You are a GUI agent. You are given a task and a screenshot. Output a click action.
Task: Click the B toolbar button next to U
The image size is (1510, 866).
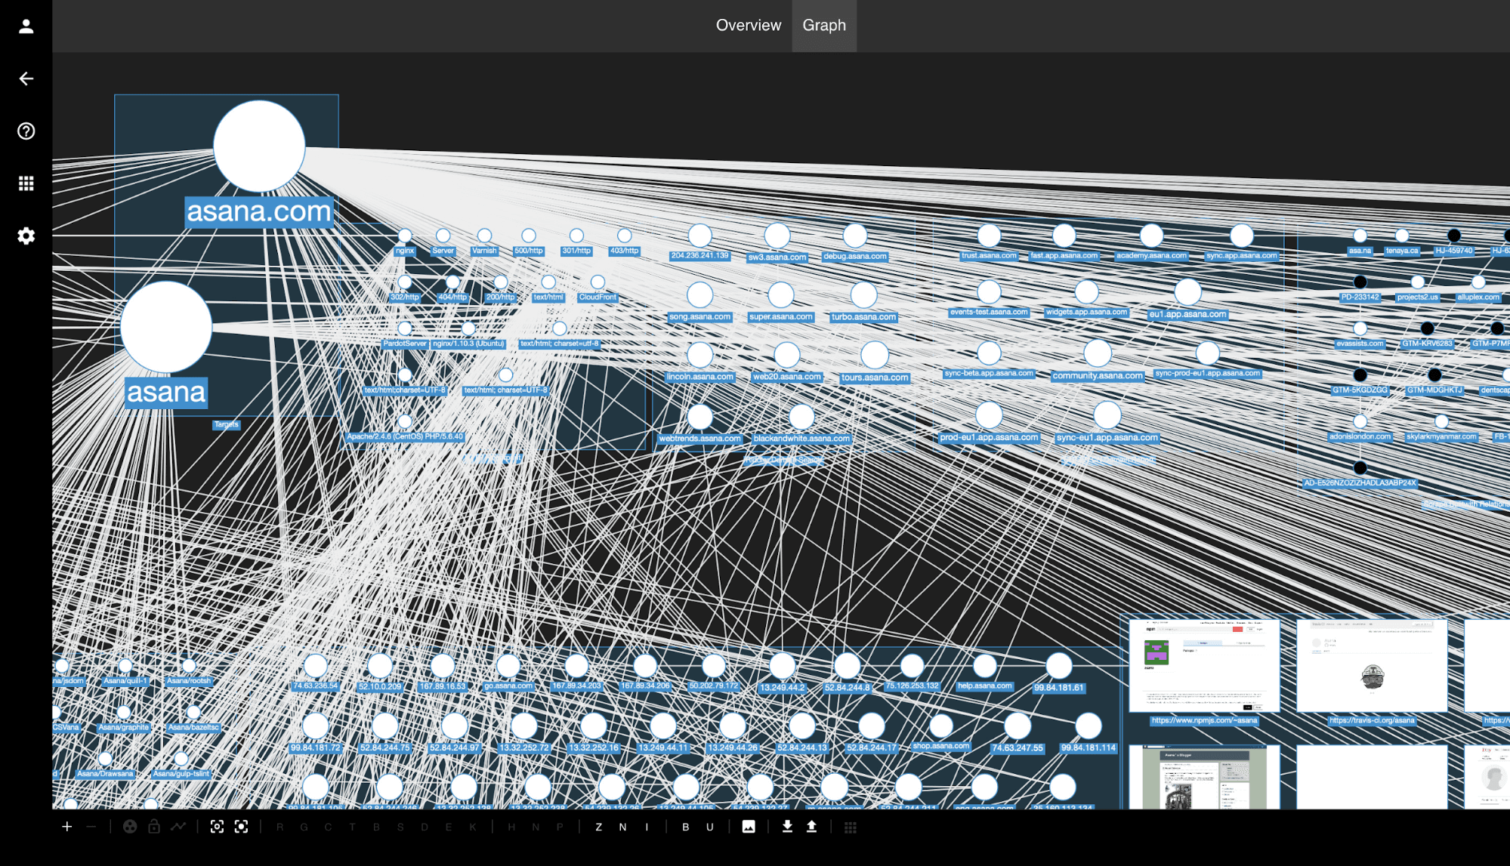[686, 827]
